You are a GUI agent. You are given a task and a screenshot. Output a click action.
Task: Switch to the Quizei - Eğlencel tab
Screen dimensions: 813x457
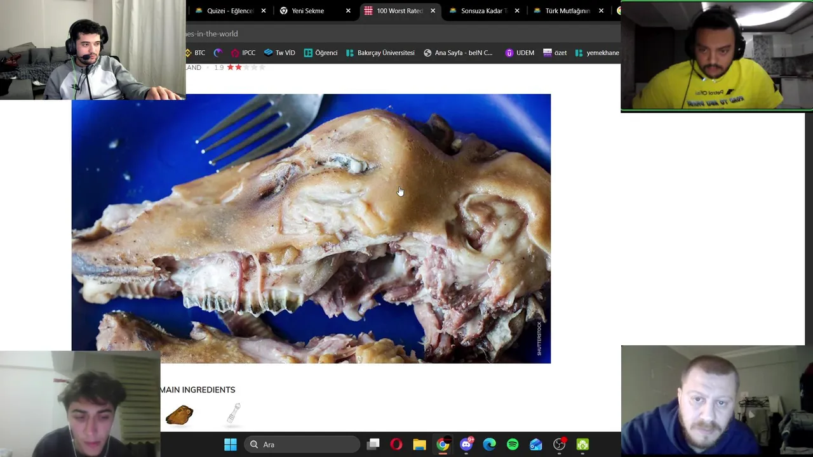tap(229, 11)
